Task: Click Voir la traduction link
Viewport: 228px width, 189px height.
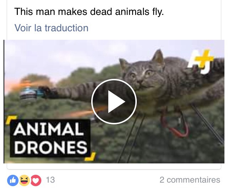Action: click(51, 28)
